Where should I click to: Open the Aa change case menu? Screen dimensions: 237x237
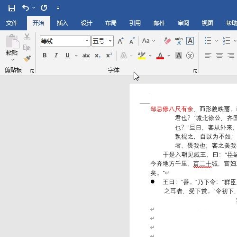[x=148, y=41]
